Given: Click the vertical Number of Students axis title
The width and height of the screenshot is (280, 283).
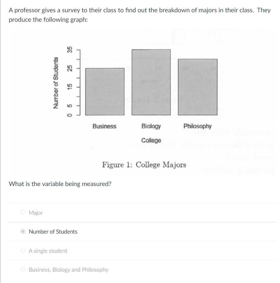Looking at the screenshot, I should pyautogui.click(x=56, y=82).
